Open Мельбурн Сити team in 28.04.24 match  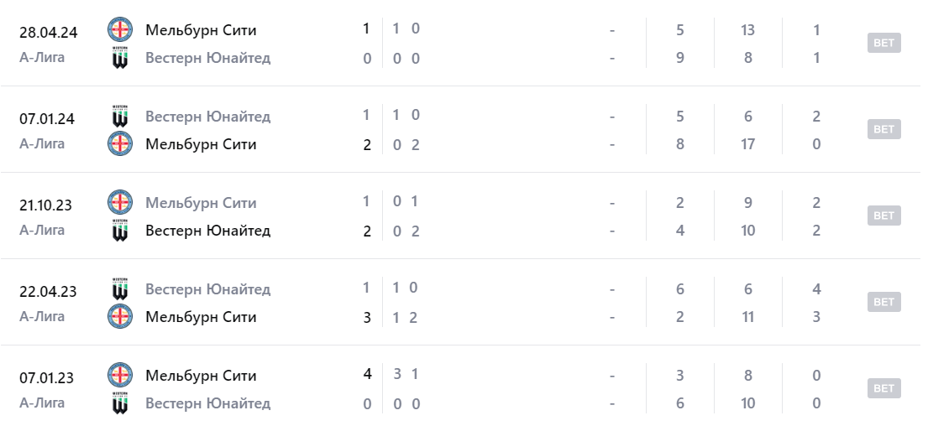coord(201,30)
